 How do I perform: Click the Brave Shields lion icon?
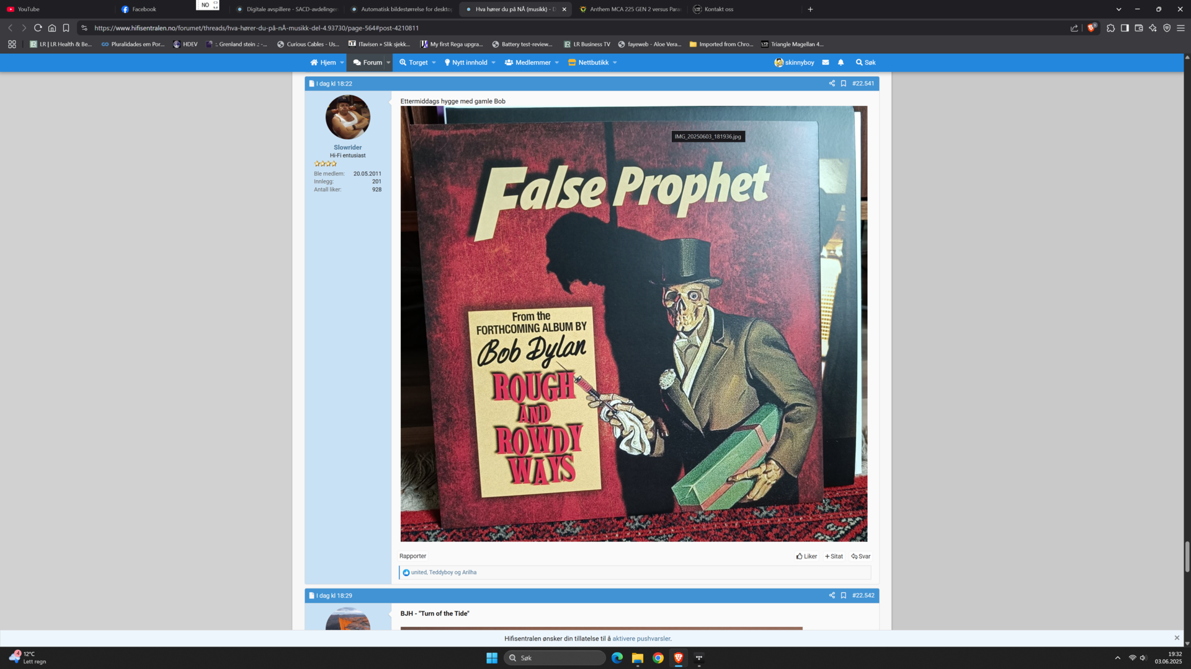1091,28
